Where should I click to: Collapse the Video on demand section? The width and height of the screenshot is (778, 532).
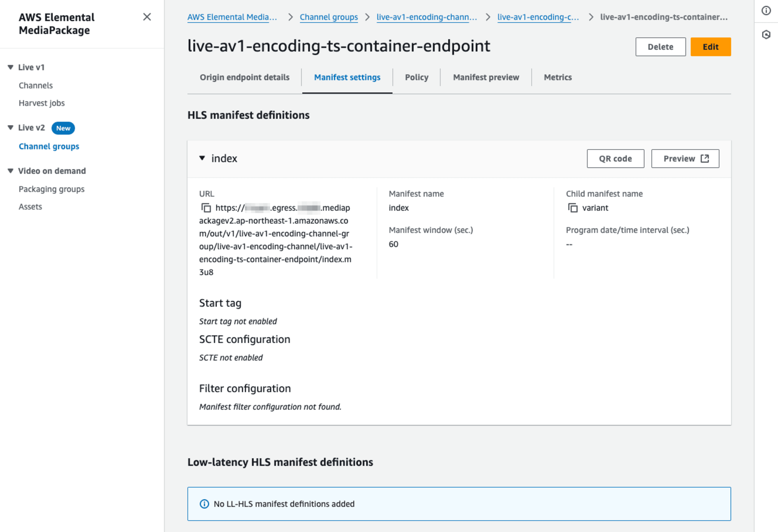point(11,171)
